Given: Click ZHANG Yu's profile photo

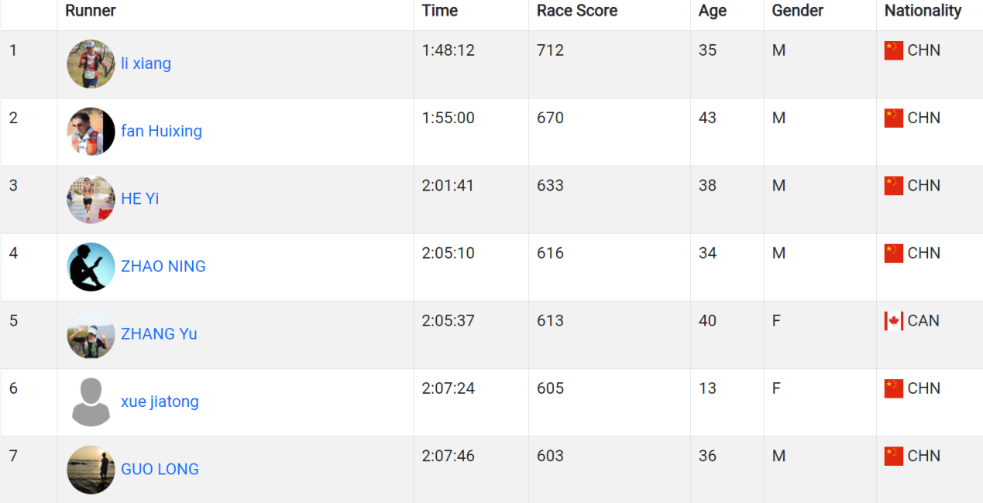Looking at the screenshot, I should [91, 334].
